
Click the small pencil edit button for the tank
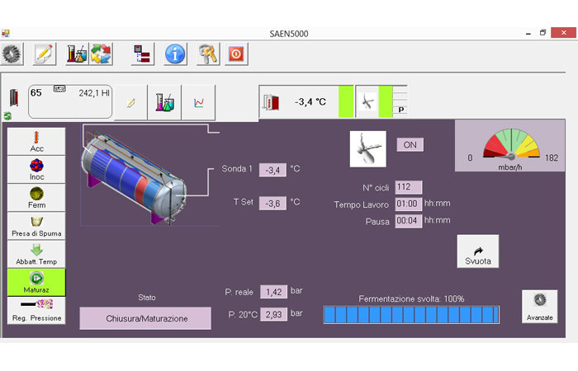point(130,102)
